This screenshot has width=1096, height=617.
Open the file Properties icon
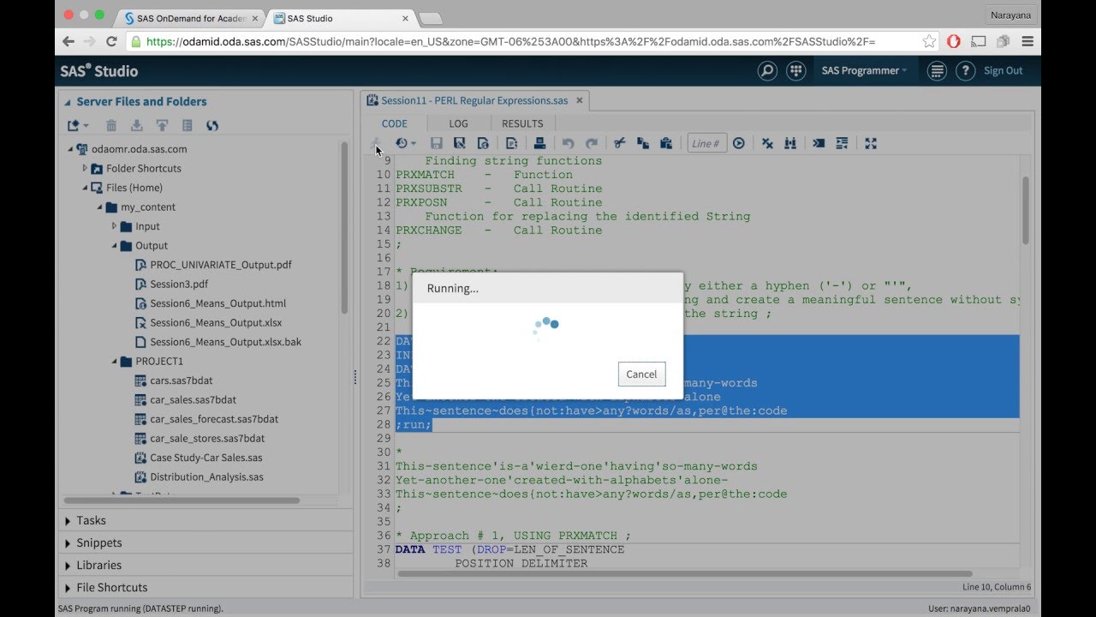point(187,125)
